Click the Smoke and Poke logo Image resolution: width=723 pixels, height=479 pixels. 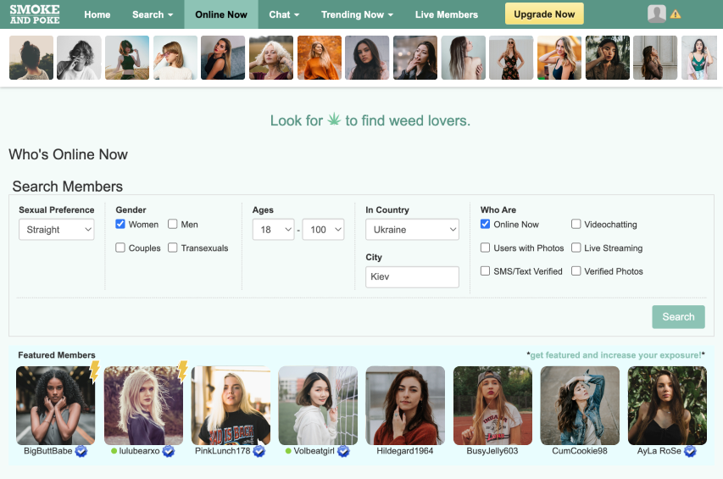[35, 14]
